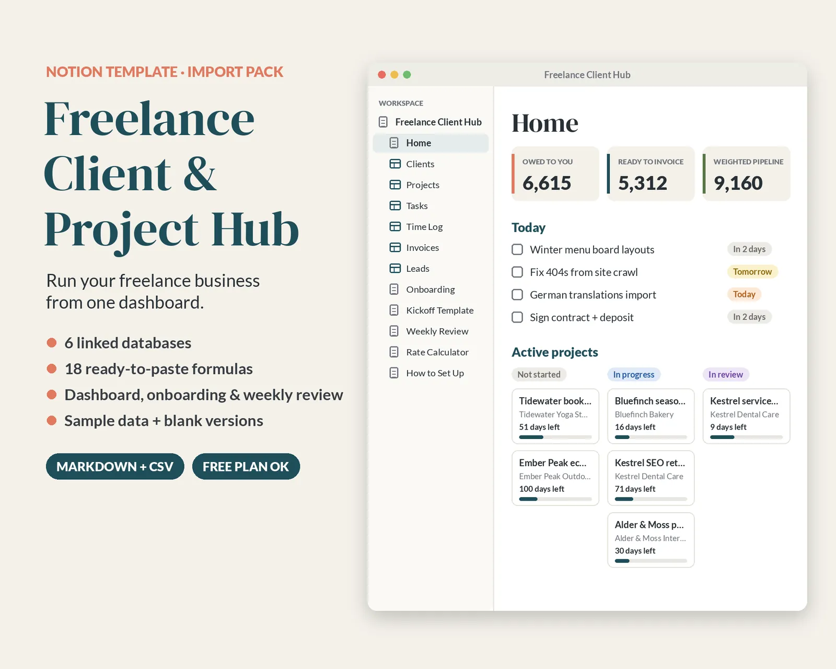The image size is (836, 669).
Task: Open the Ready to Invoice 5,312 card
Action: [651, 174]
